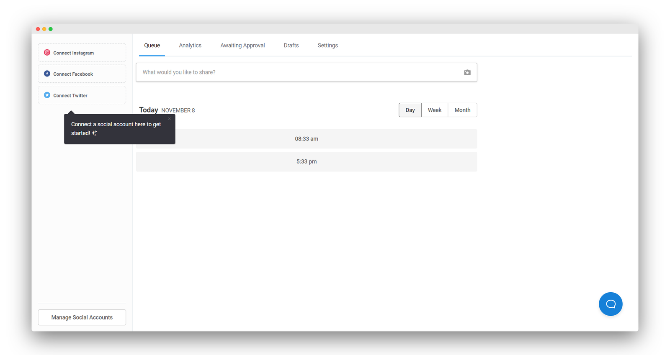Minimize window with yellow button
The height and width of the screenshot is (355, 670).
click(x=44, y=29)
